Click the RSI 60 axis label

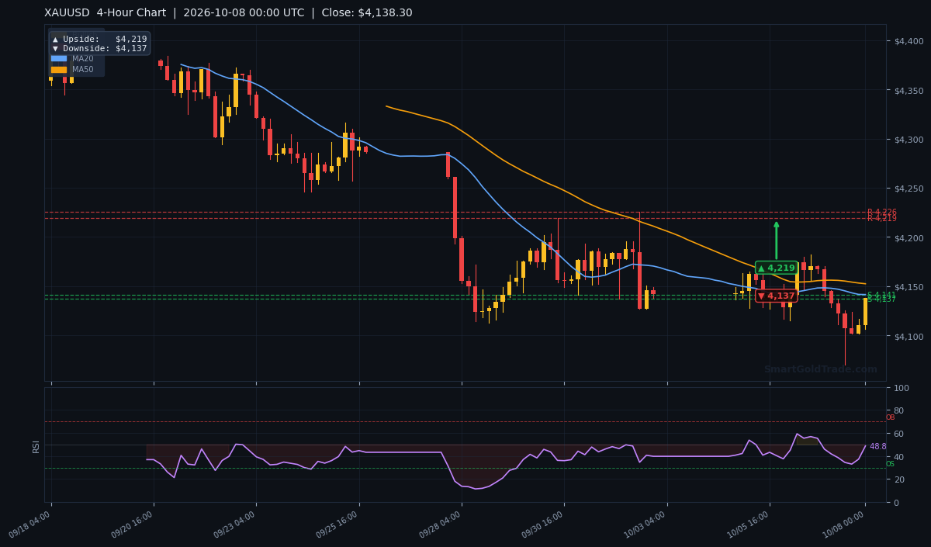pos(899,434)
